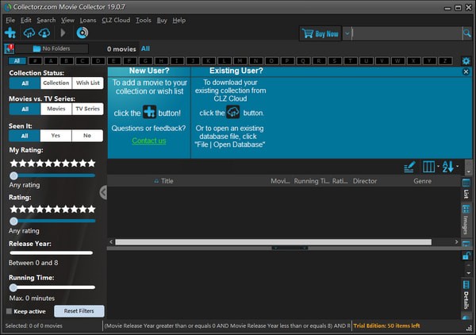This screenshot has width=476, height=335.
Task: Set Seen It filter to Yes
Action: (x=56, y=136)
